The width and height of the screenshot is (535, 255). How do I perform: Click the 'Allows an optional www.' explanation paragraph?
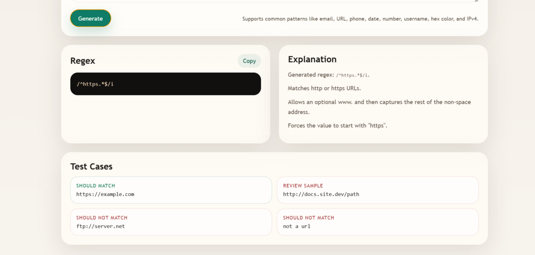(379, 107)
